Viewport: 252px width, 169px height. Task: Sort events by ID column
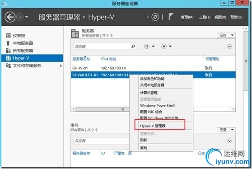[x=103, y=153]
